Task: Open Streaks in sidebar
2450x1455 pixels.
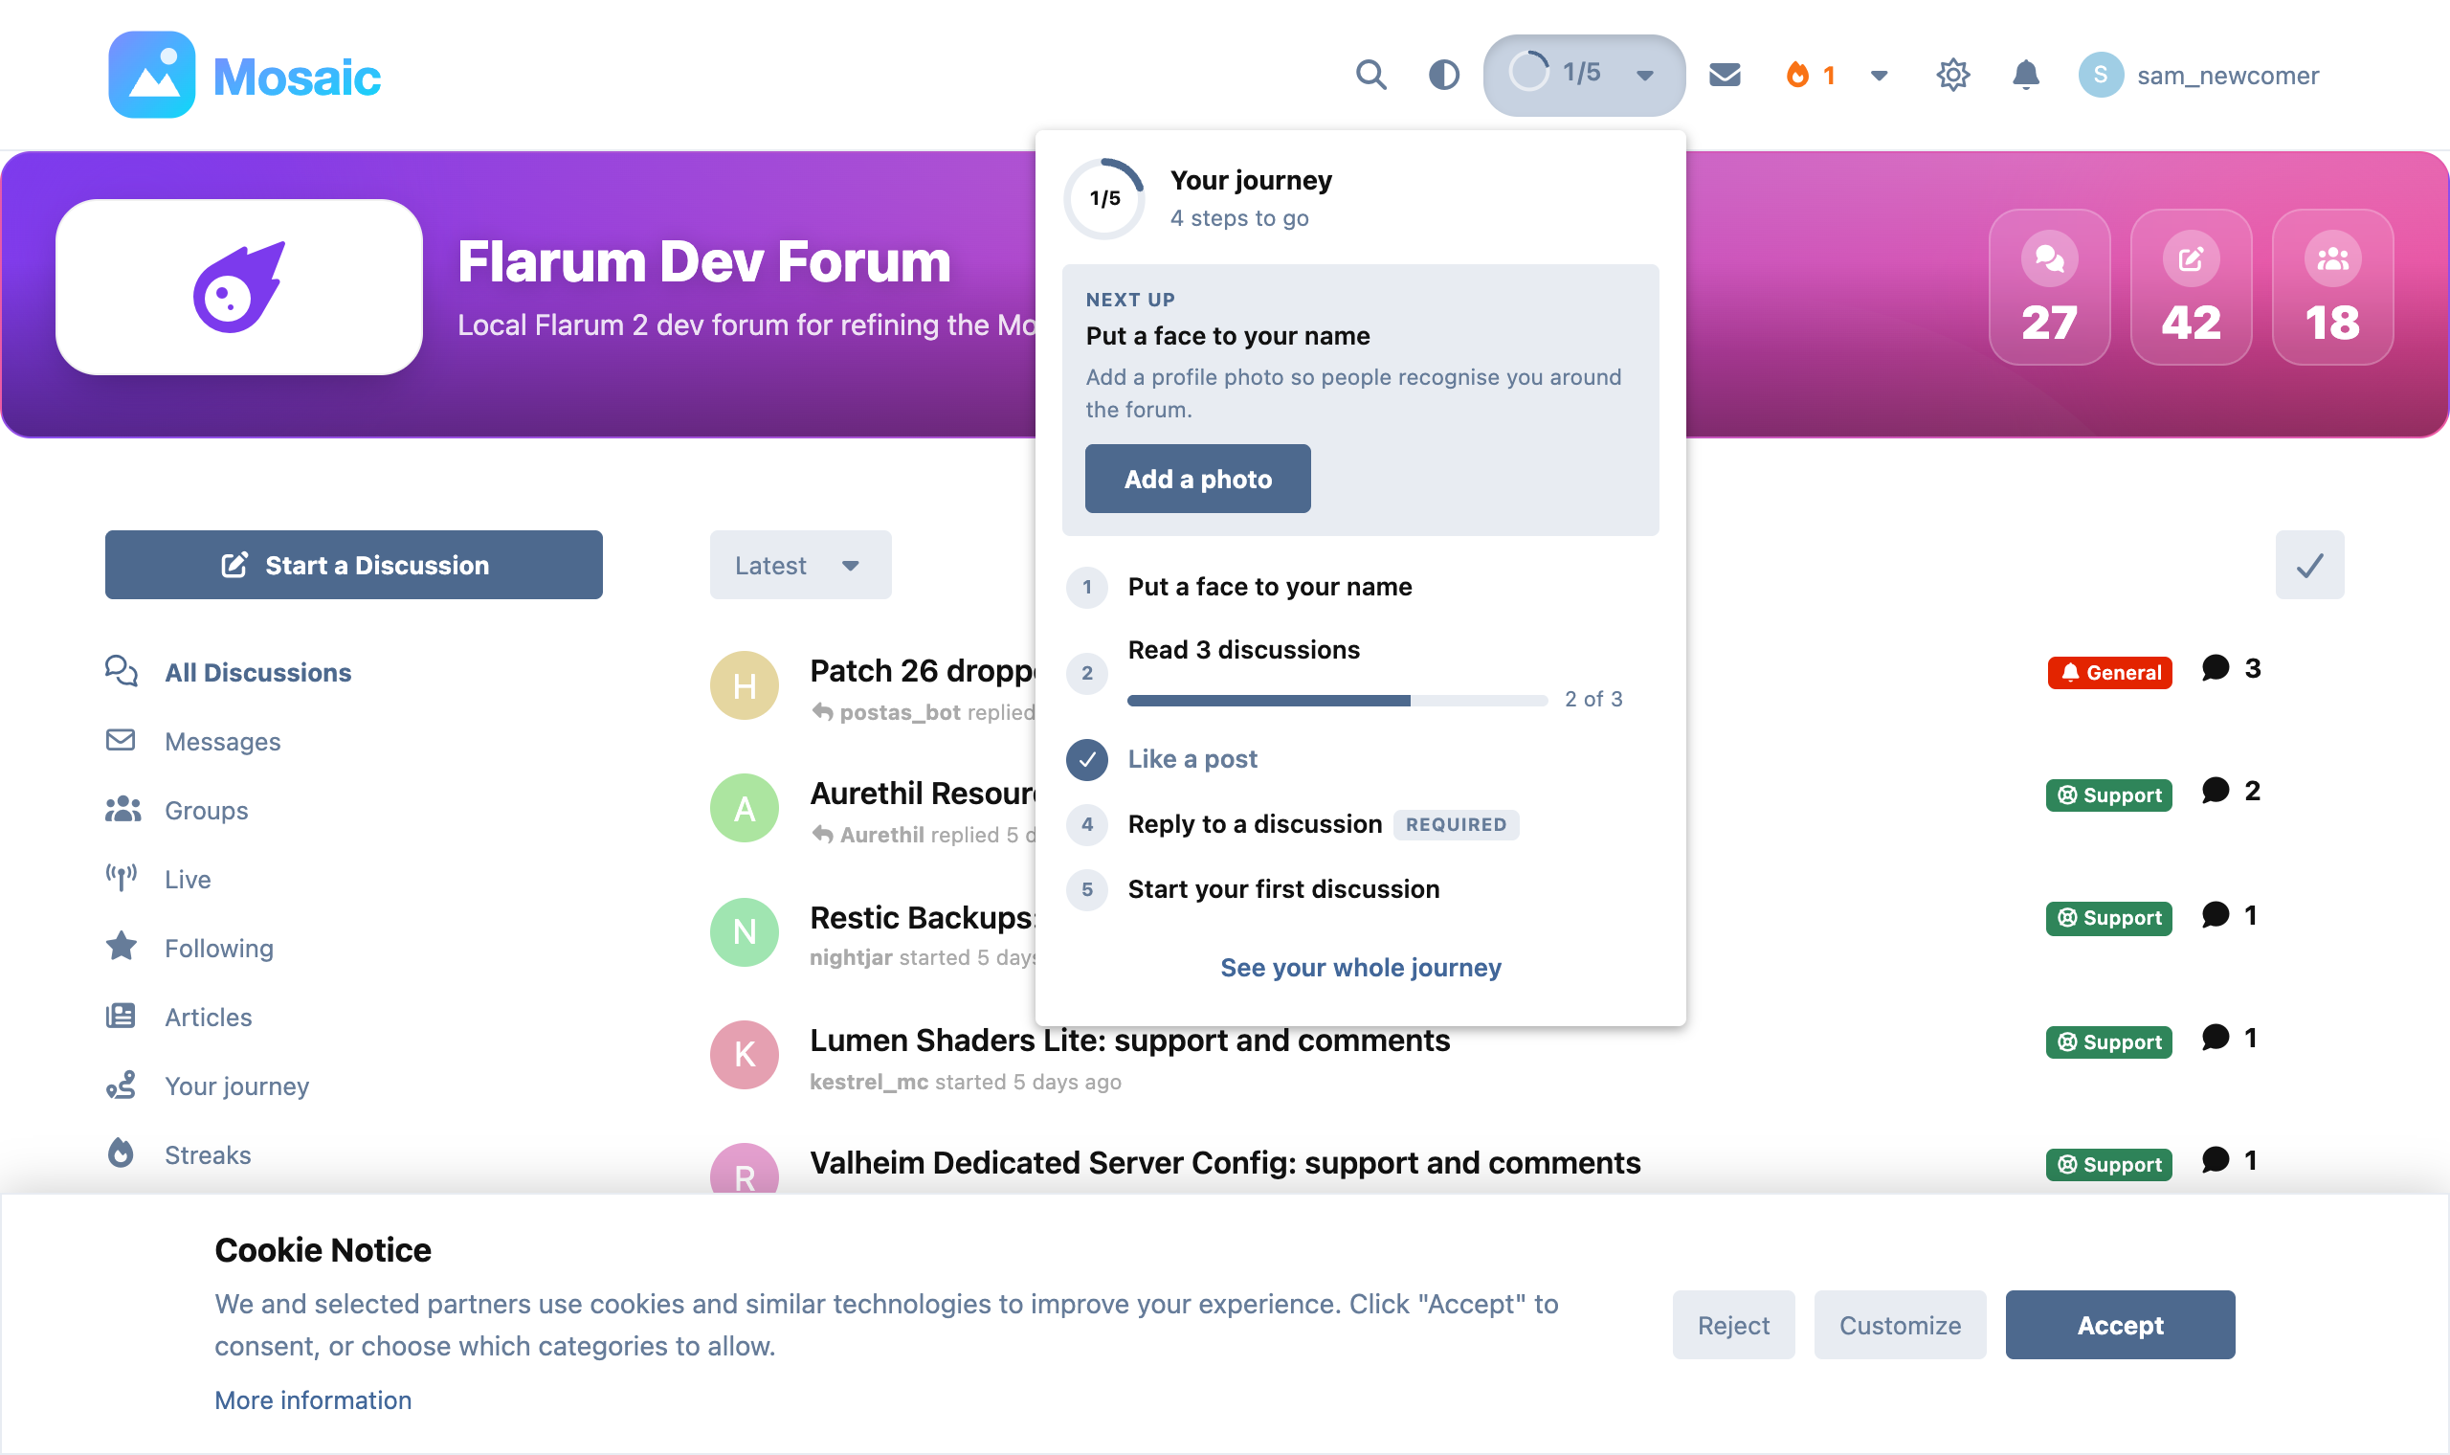Action: [177, 1155]
